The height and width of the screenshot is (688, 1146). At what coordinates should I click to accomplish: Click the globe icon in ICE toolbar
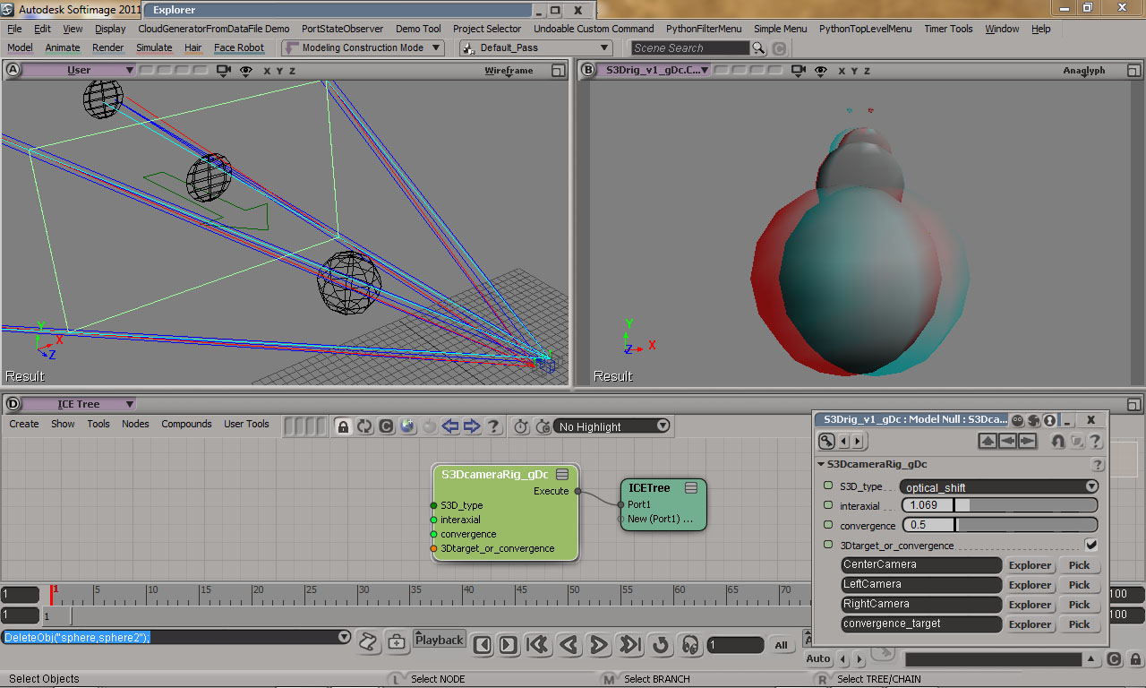coord(407,426)
